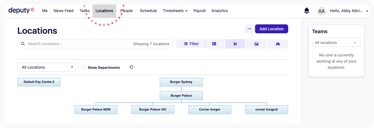Screen dimensions: 374x128
Task: Enable the Show Departments checkbox
Action: click(84, 67)
